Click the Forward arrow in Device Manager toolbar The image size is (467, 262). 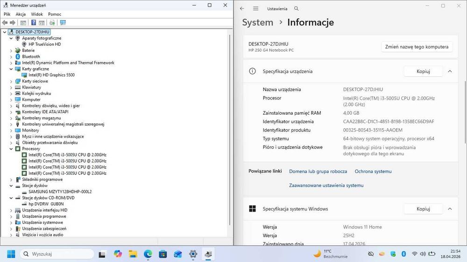point(13,22)
